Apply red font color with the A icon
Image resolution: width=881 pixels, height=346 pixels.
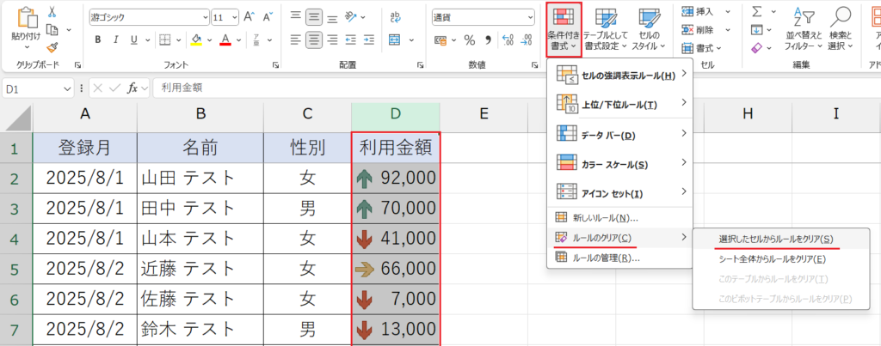click(x=225, y=39)
